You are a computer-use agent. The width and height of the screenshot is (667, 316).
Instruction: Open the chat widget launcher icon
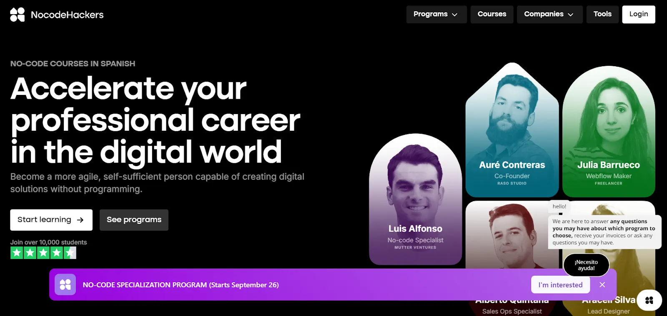[x=649, y=300]
